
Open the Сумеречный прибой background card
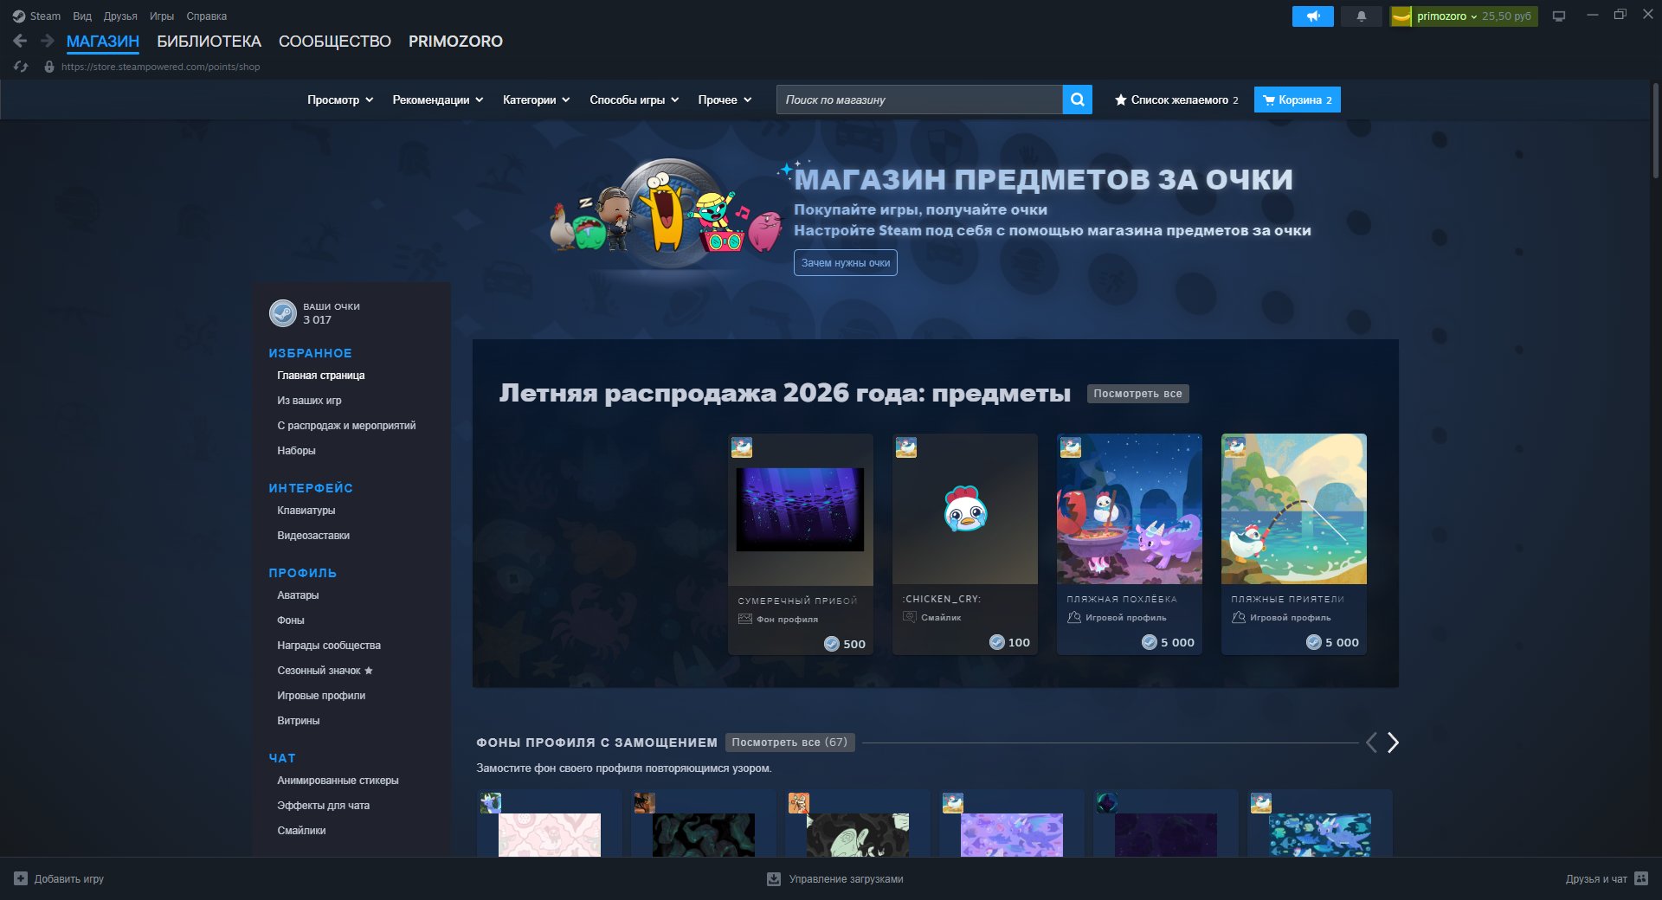point(801,544)
